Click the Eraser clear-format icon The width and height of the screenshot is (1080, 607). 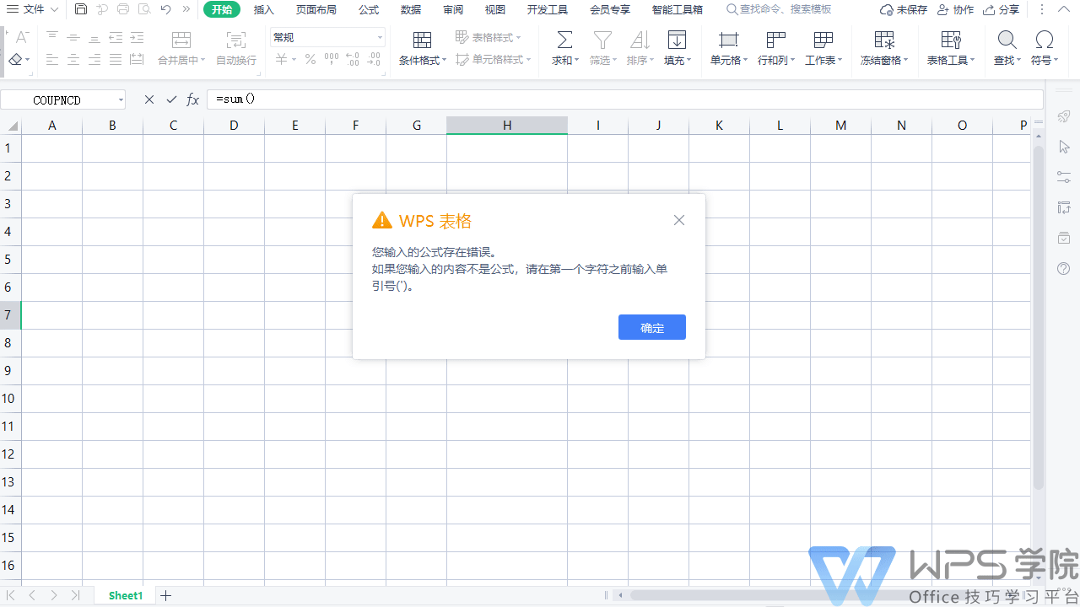15,60
